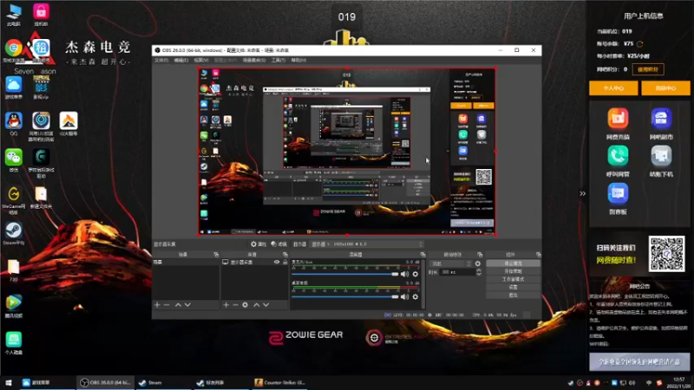The height and width of the screenshot is (390, 694).
Task: Click the 结账下机 checkout icon
Action: pos(661,156)
